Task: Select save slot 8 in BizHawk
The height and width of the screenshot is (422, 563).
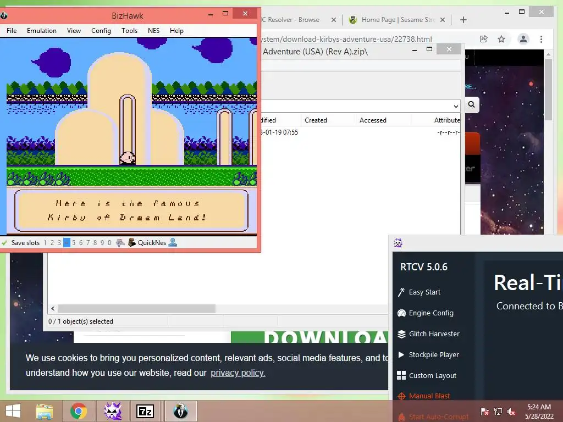Action: click(x=95, y=242)
